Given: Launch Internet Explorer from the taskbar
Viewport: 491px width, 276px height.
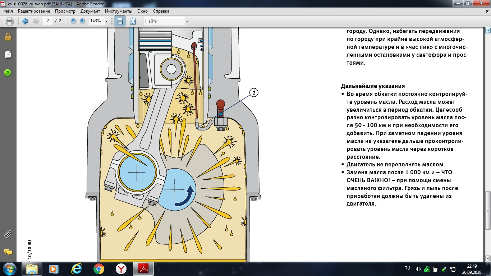Looking at the screenshot, I should [x=77, y=269].
